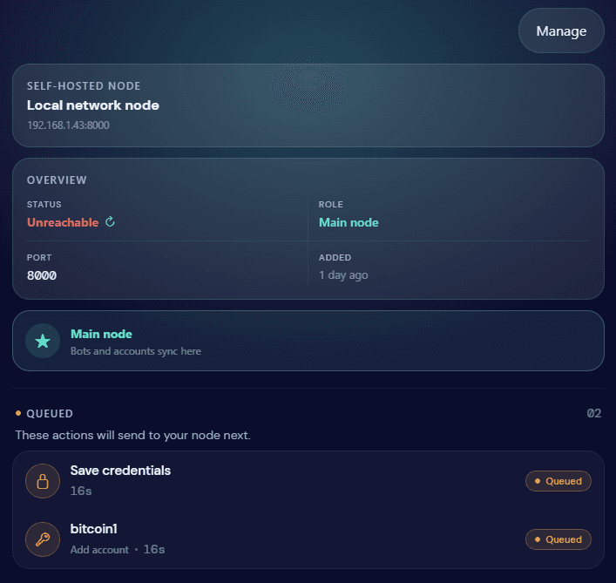Click the Local network node title
The height and width of the screenshot is (583, 616).
point(92,105)
